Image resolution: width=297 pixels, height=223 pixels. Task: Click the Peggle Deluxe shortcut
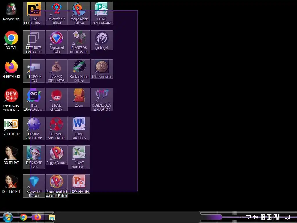tap(57, 155)
